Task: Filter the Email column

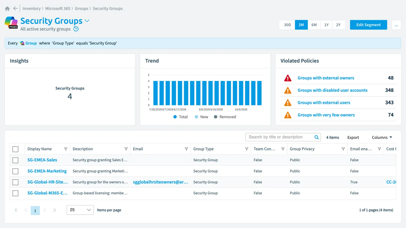Action: [186, 149]
